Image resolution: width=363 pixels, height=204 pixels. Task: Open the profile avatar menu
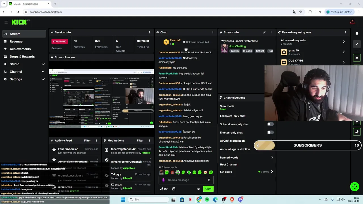pyautogui.click(x=353, y=22)
